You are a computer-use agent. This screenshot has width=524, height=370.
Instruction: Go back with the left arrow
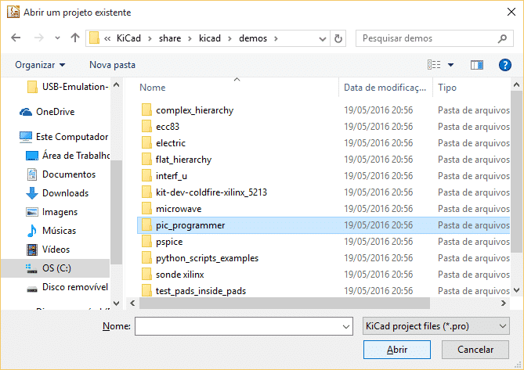(x=16, y=38)
